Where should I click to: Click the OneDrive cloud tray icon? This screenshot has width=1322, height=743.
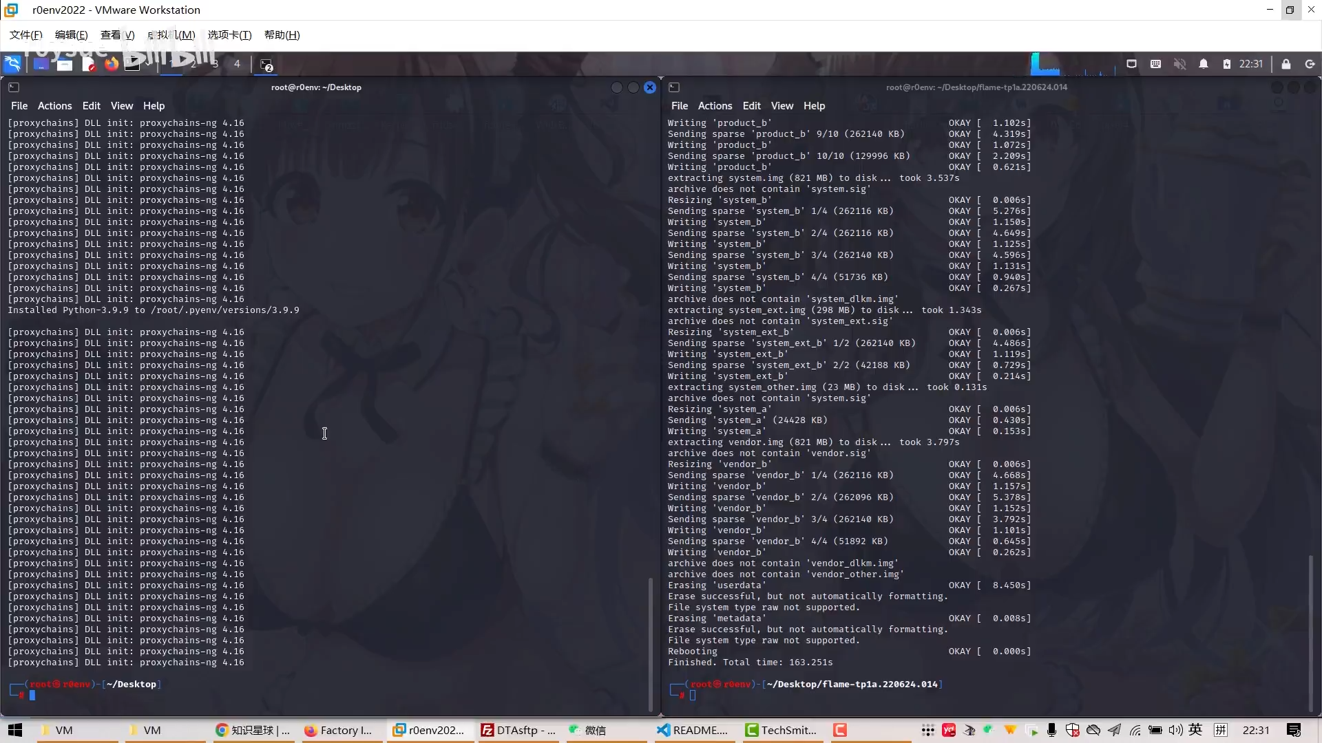pyautogui.click(x=1093, y=730)
